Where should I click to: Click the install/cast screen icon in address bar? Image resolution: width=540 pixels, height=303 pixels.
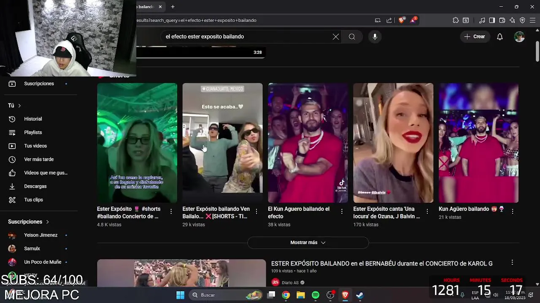[x=378, y=20]
